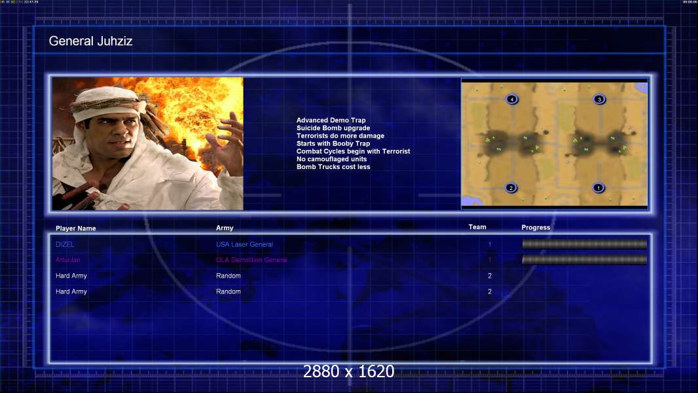Click player name DIZEL
The width and height of the screenshot is (698, 393).
click(x=65, y=244)
